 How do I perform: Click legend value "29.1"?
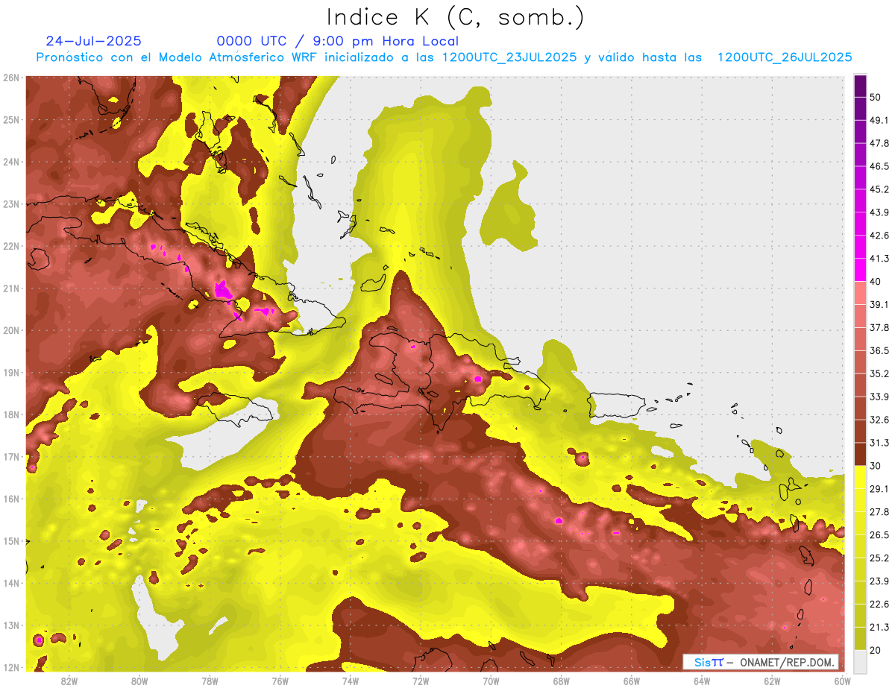point(879,489)
